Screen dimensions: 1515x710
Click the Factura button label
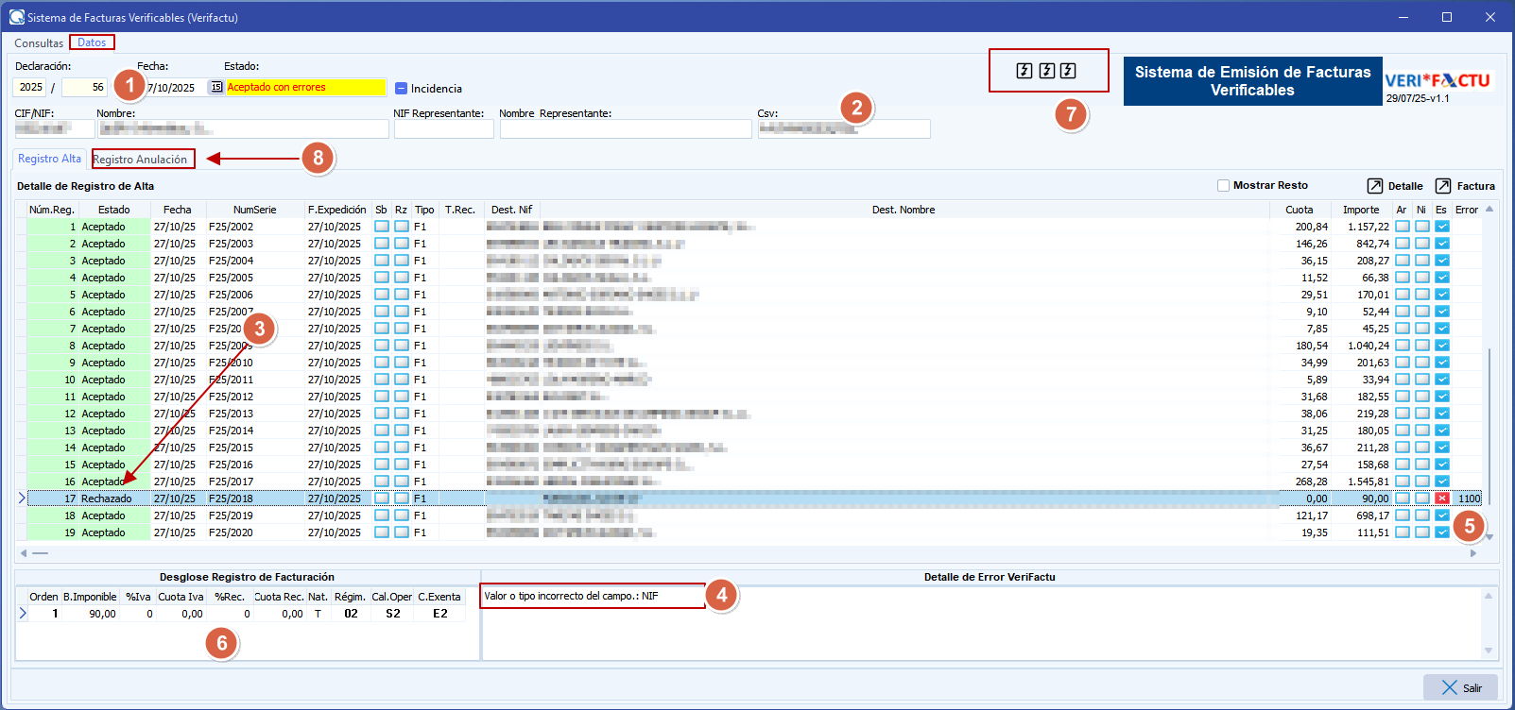1476,186
